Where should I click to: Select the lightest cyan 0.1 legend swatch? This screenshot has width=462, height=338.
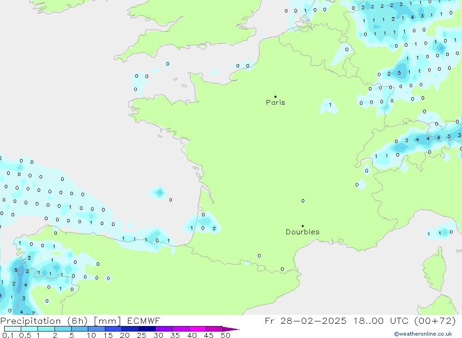pyautogui.click(x=12, y=329)
